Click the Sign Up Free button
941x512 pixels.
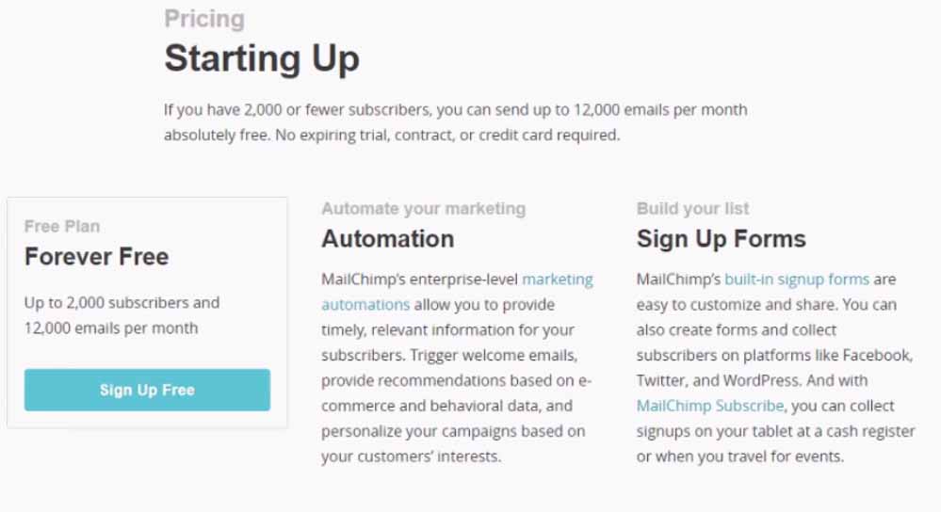147,390
